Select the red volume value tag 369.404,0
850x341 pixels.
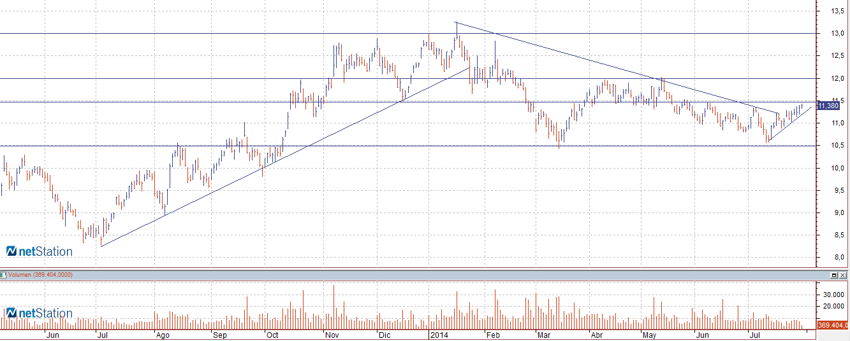pyautogui.click(x=833, y=326)
